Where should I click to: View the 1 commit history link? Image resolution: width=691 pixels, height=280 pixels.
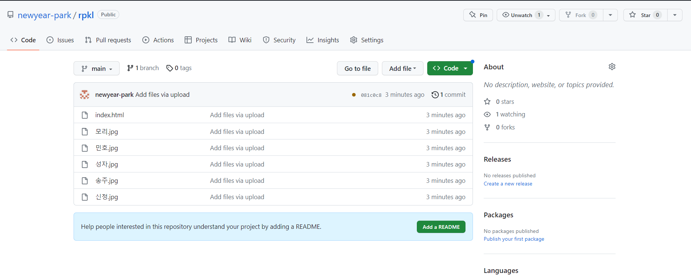pyautogui.click(x=448, y=95)
